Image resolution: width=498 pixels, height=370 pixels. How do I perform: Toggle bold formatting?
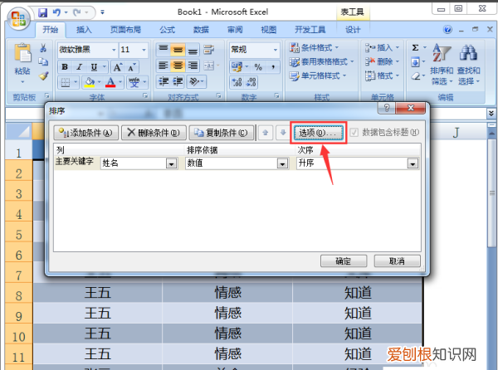click(65, 67)
